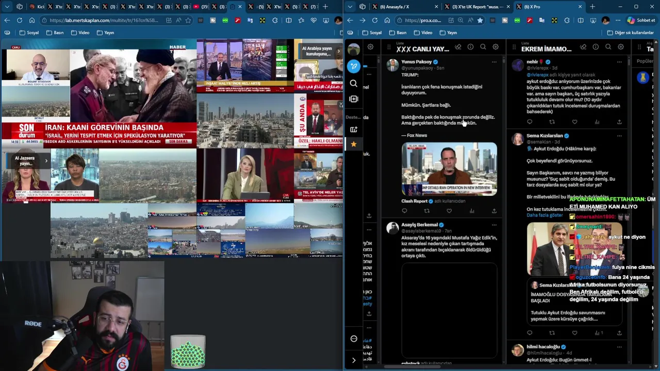Go home in right browser window
The height and width of the screenshot is (371, 660).
pyautogui.click(x=387, y=20)
